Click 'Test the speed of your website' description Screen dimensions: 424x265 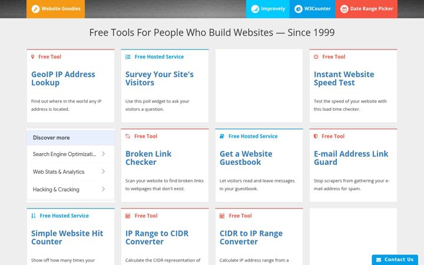coord(350,105)
